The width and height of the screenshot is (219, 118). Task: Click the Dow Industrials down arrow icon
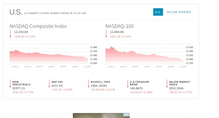coord(10,84)
